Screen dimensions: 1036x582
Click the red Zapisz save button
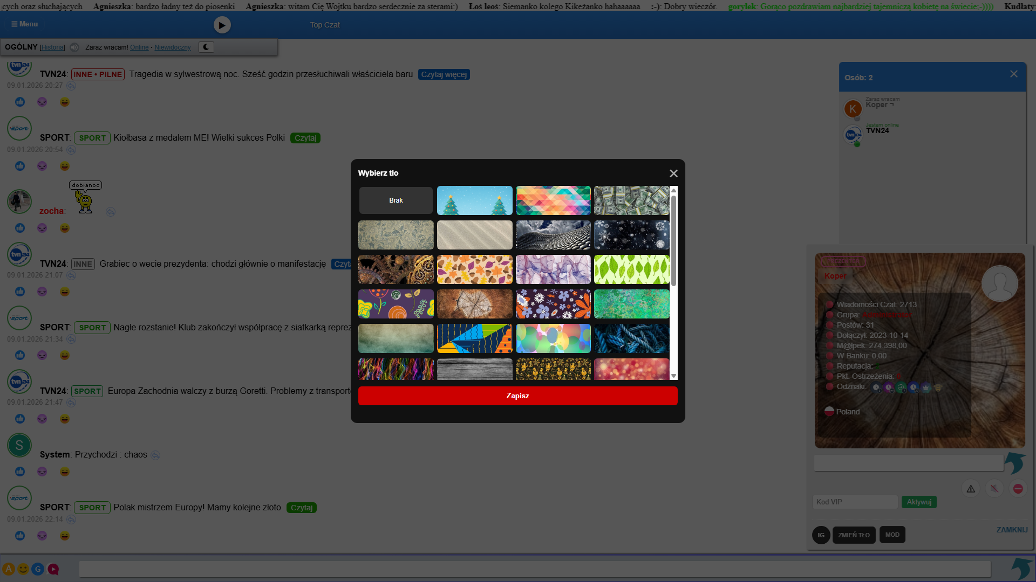517,396
